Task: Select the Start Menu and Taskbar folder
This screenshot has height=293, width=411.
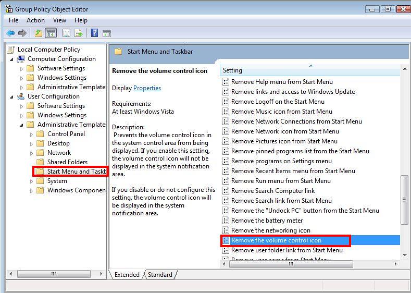Action: point(71,172)
